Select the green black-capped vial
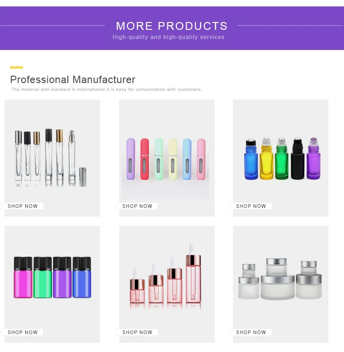Viewport: 344px width, 352px height. 43,278
